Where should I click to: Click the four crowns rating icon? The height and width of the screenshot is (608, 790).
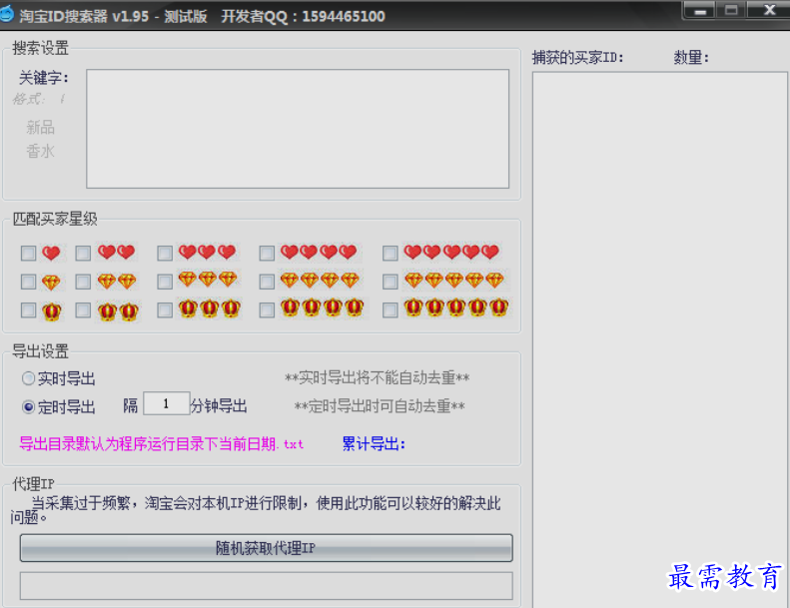(x=323, y=307)
